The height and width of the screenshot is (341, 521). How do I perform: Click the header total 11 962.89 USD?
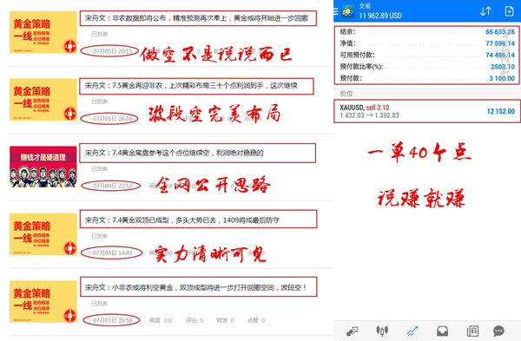(x=380, y=16)
